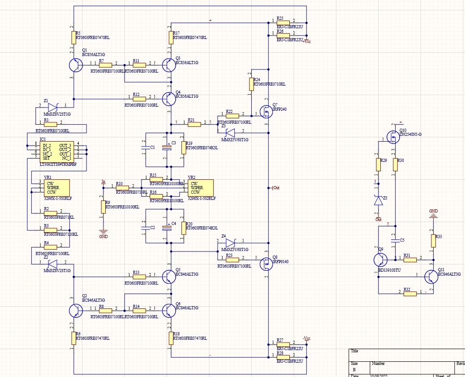The height and width of the screenshot is (377, 465).
Task: Select the Z5 zener diode symbol
Action: pyautogui.click(x=379, y=201)
